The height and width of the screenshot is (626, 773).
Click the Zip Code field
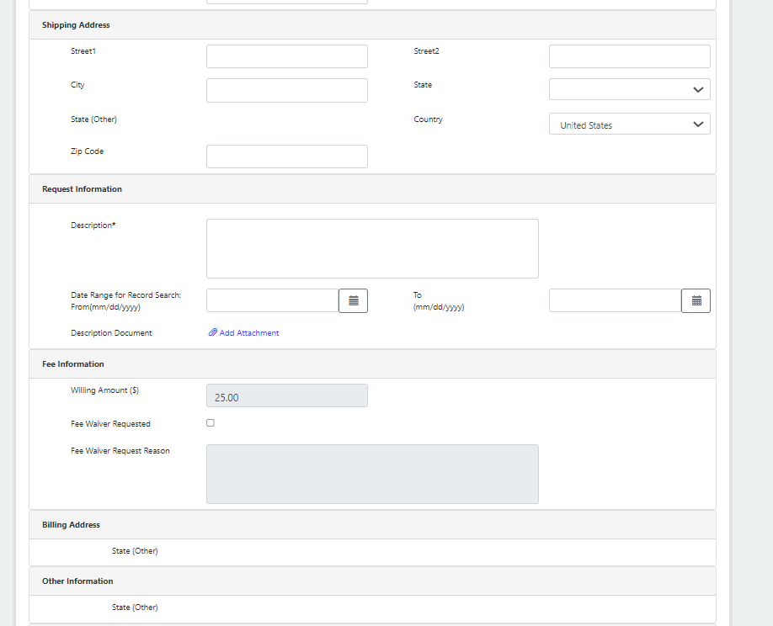coord(286,156)
